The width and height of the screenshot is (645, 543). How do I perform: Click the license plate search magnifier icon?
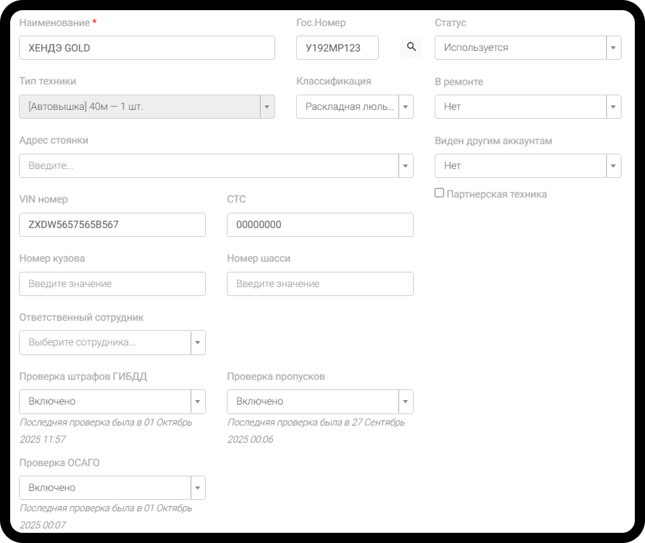[x=411, y=47]
